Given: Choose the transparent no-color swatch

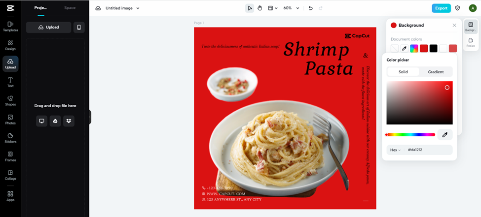Looking at the screenshot, I should tap(395, 48).
